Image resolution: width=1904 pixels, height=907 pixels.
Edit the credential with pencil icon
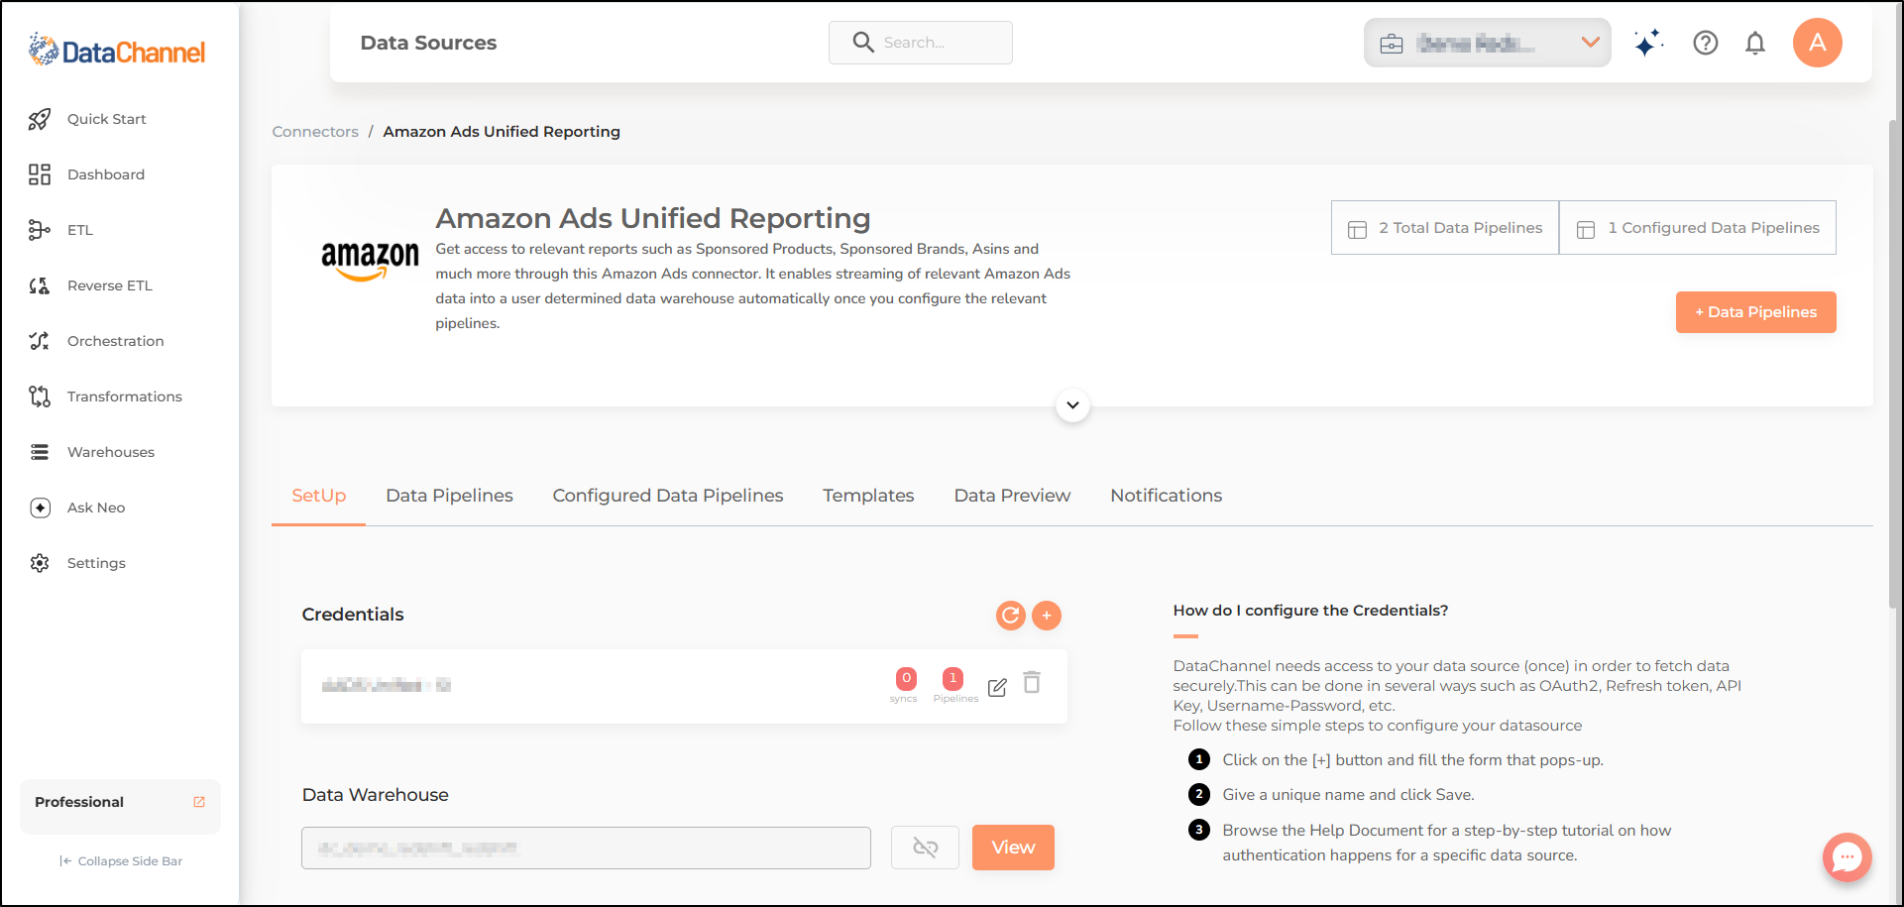tap(997, 687)
